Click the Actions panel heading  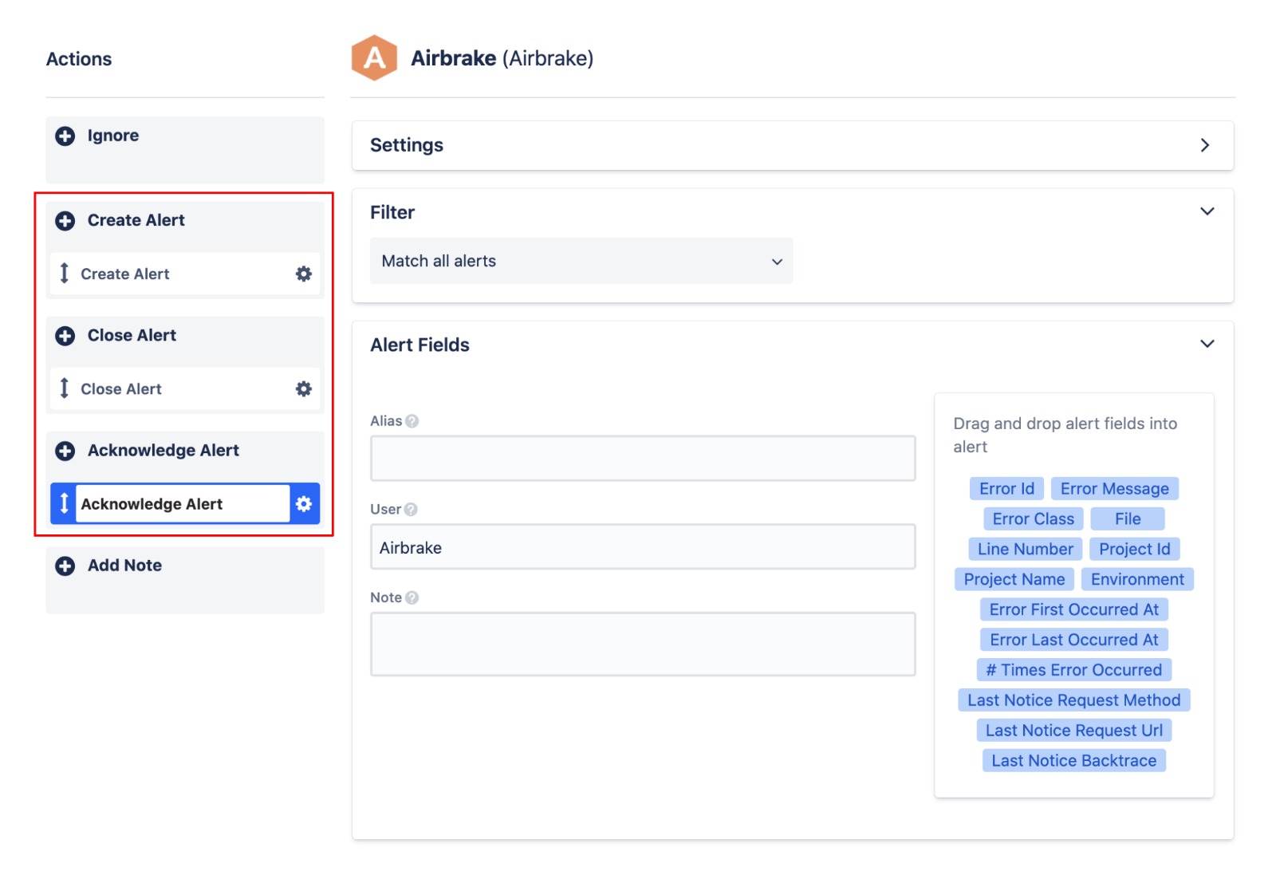(79, 59)
